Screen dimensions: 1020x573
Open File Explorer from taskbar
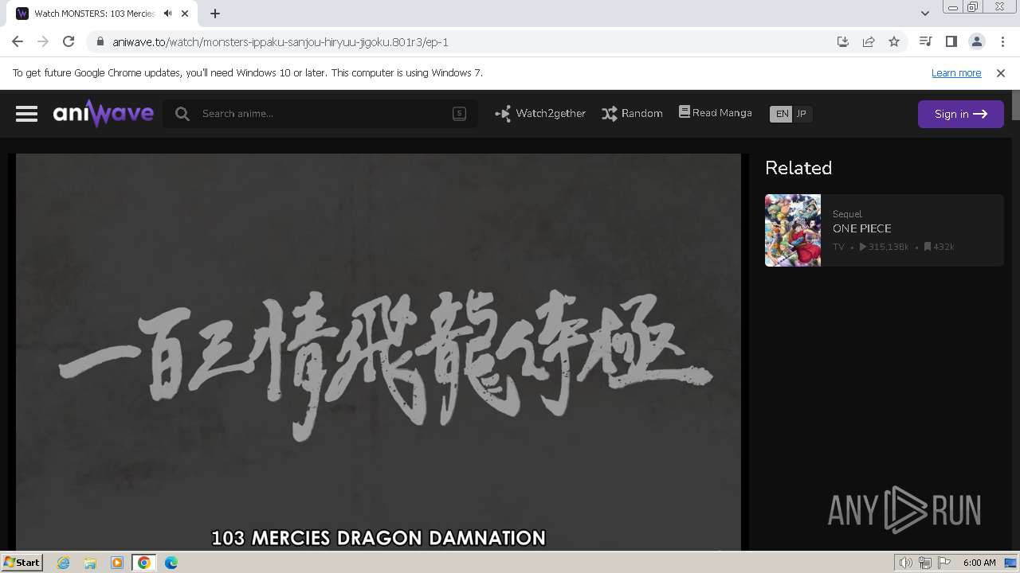coord(90,563)
